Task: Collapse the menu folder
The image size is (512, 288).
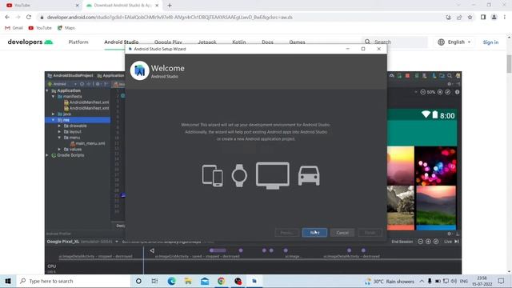Action: coord(59,138)
